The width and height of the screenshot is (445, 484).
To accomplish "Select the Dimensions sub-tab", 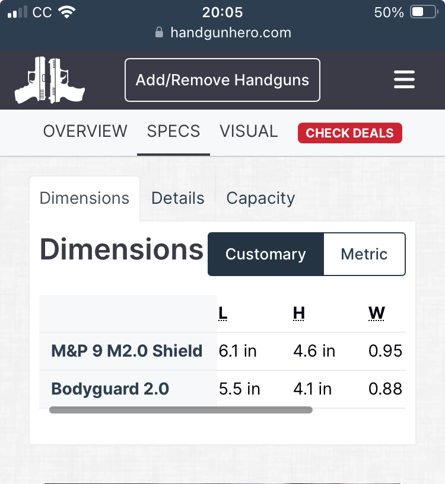I will (84, 198).
